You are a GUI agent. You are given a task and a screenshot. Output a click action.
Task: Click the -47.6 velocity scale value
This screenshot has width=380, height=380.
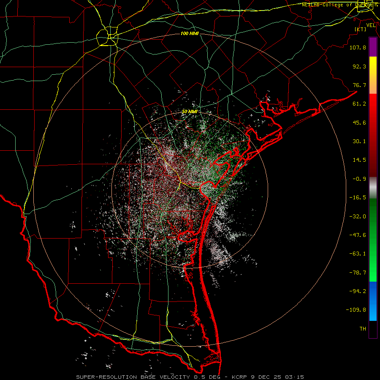[358, 235]
